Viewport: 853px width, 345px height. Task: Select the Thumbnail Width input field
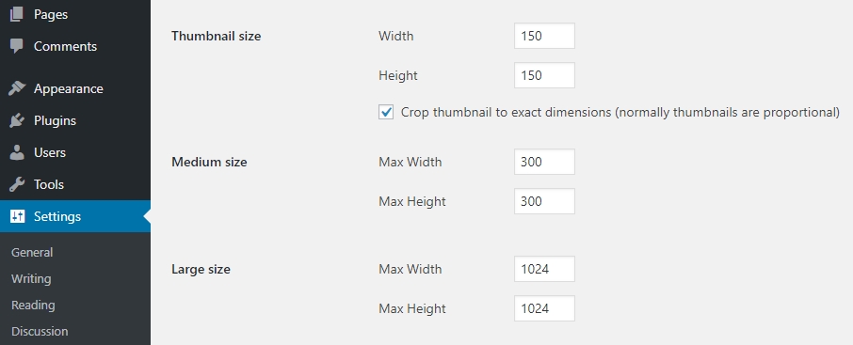(x=544, y=36)
